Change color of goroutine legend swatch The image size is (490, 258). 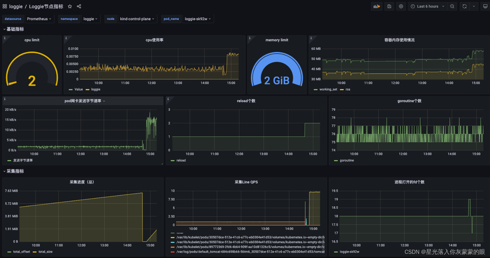coord(336,161)
